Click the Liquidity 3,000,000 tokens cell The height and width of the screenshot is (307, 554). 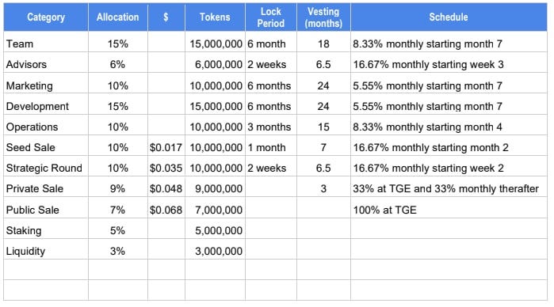click(x=215, y=251)
